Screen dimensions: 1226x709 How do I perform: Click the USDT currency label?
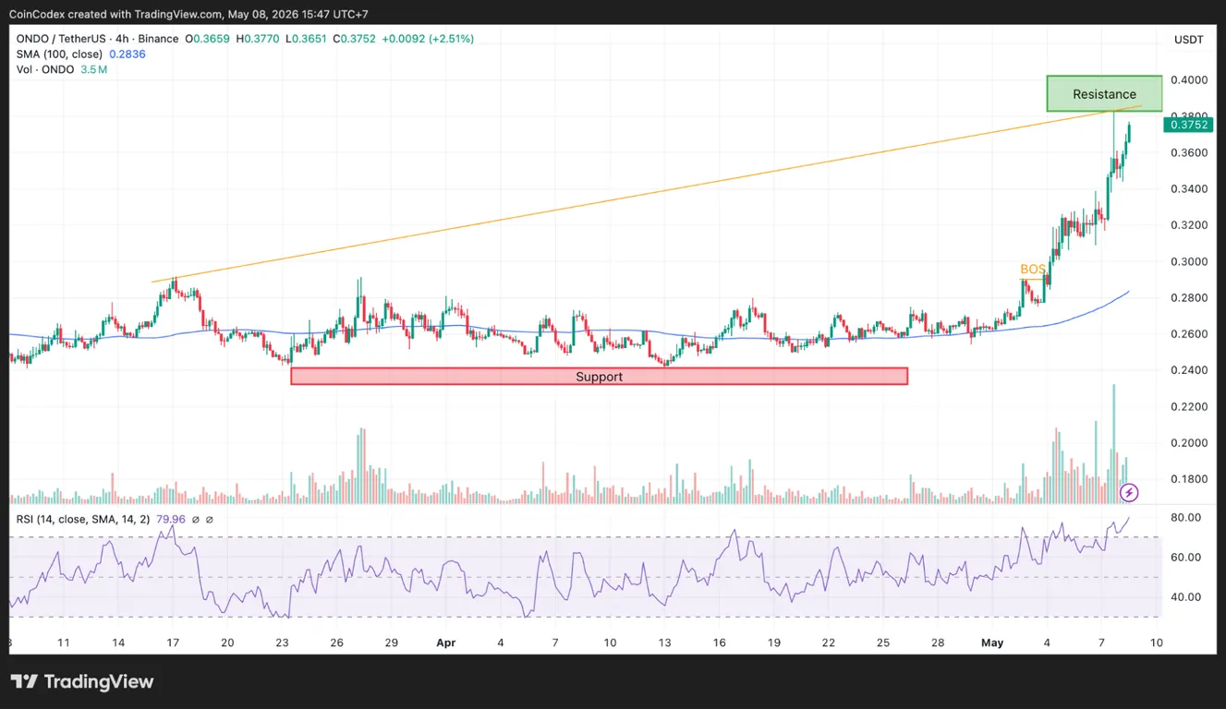pos(1188,40)
